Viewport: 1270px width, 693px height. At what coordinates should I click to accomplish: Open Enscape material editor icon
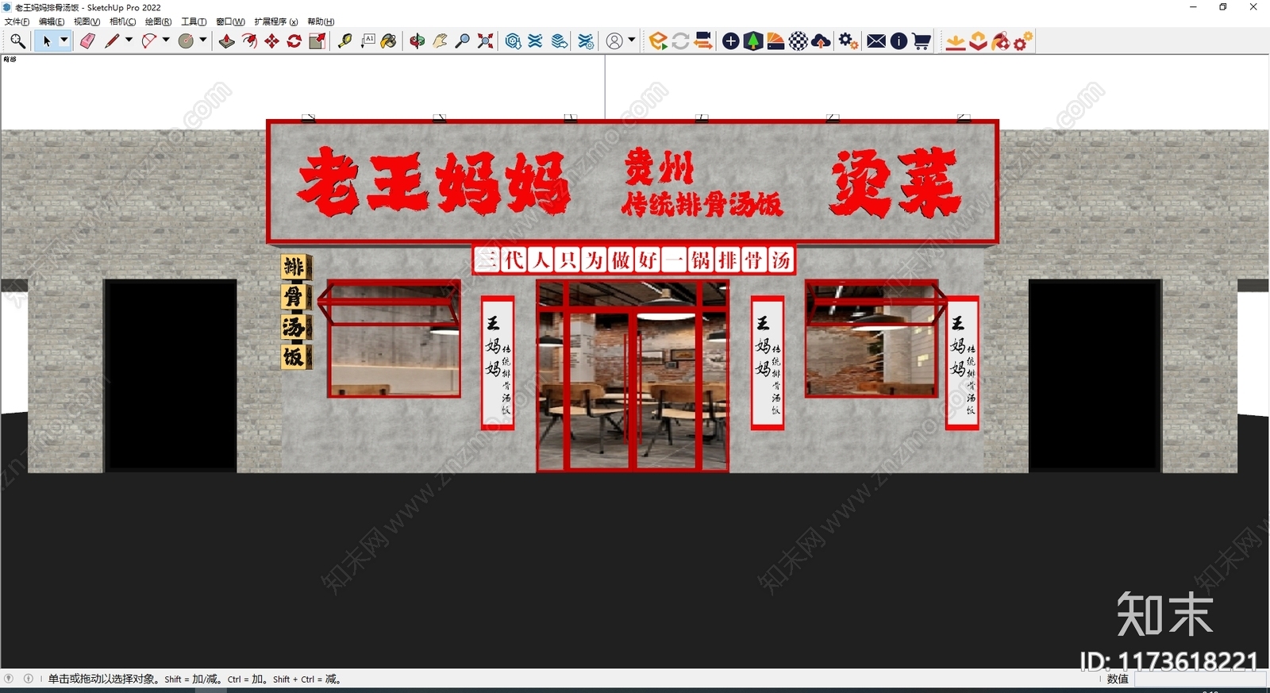(x=775, y=41)
